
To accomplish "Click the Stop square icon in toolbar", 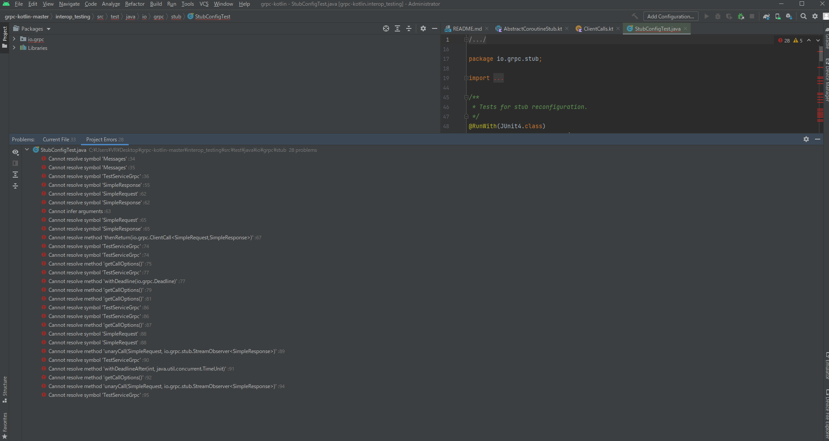I will (752, 16).
